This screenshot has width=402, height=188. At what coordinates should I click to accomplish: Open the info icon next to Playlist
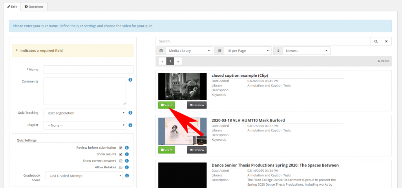pyautogui.click(x=130, y=125)
